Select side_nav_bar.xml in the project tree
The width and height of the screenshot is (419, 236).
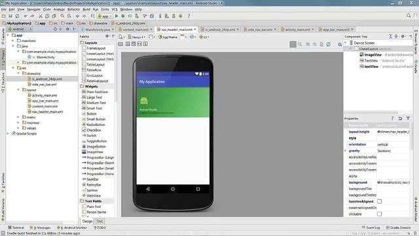[44, 85]
